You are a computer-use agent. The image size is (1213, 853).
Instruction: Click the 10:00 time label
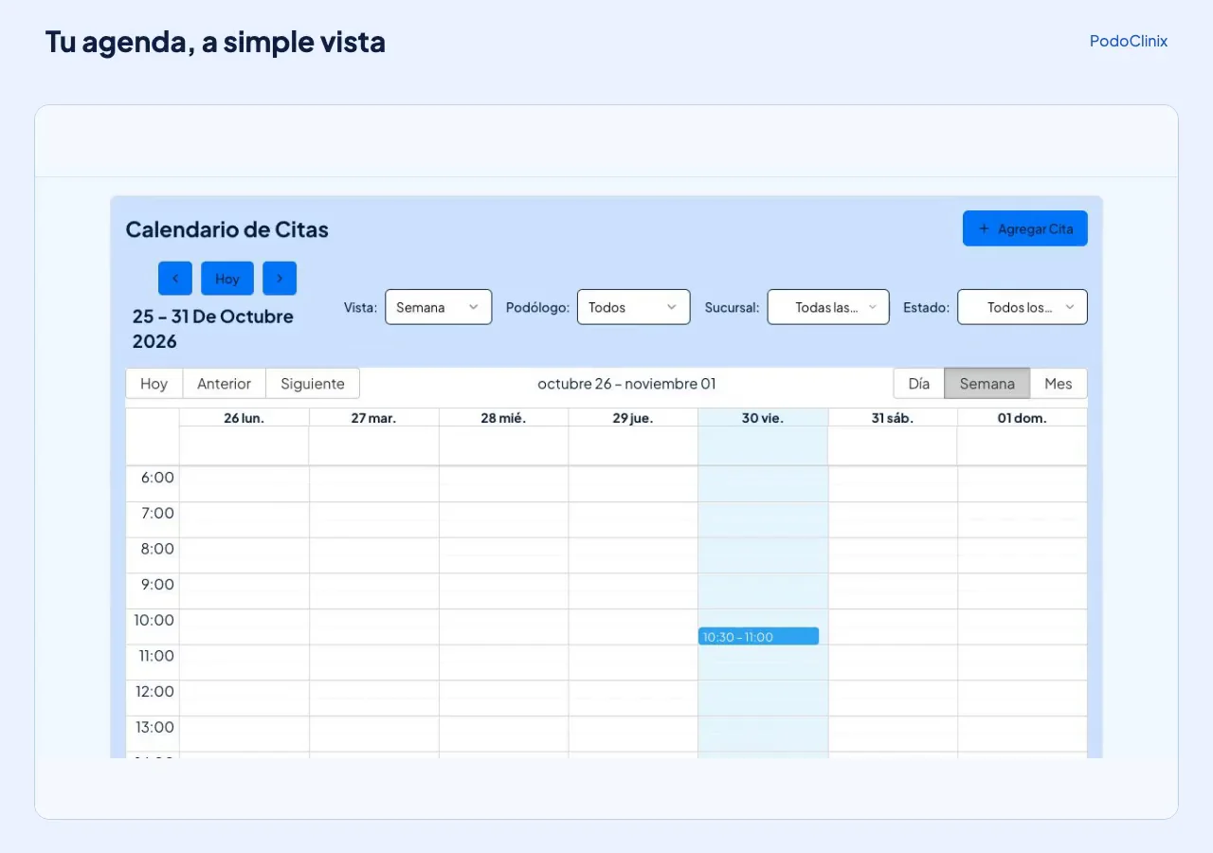point(154,621)
